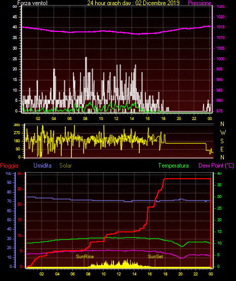Click the '12' hour label under bottom graph
This screenshot has height=281, width=236.
pyautogui.click(x=119, y=274)
